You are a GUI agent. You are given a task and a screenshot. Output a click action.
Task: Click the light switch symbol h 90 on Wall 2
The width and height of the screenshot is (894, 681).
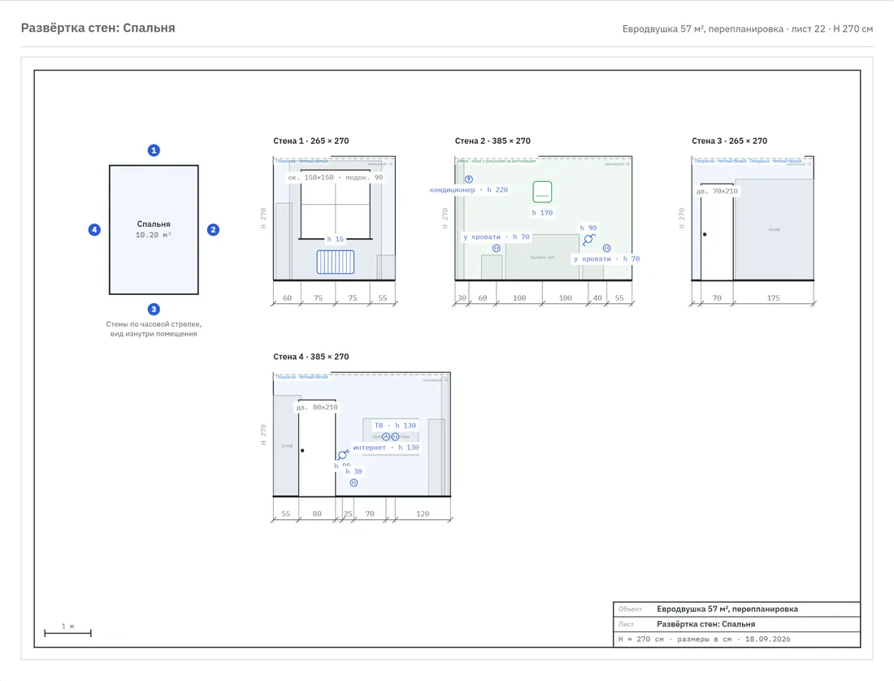pyautogui.click(x=589, y=240)
